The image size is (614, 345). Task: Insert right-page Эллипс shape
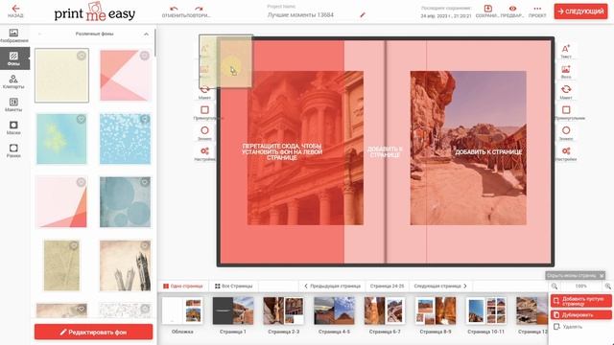[566, 133]
